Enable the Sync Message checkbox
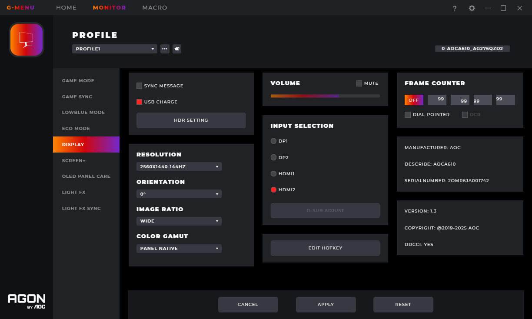This screenshot has width=532, height=319. click(140, 86)
